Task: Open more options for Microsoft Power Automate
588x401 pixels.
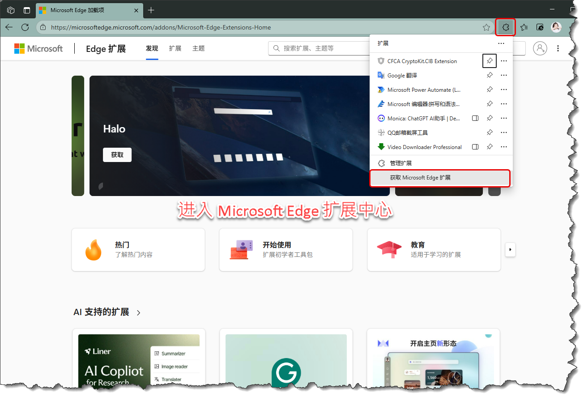Action: pos(504,90)
